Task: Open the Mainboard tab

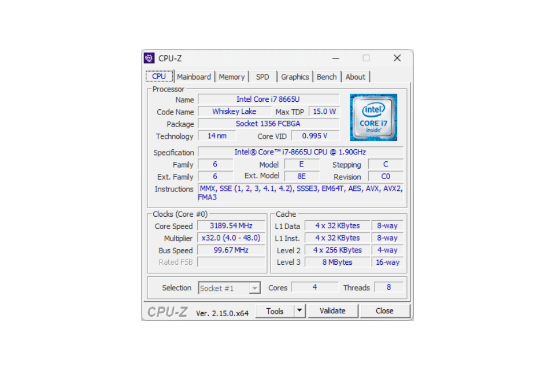Action: pyautogui.click(x=194, y=77)
